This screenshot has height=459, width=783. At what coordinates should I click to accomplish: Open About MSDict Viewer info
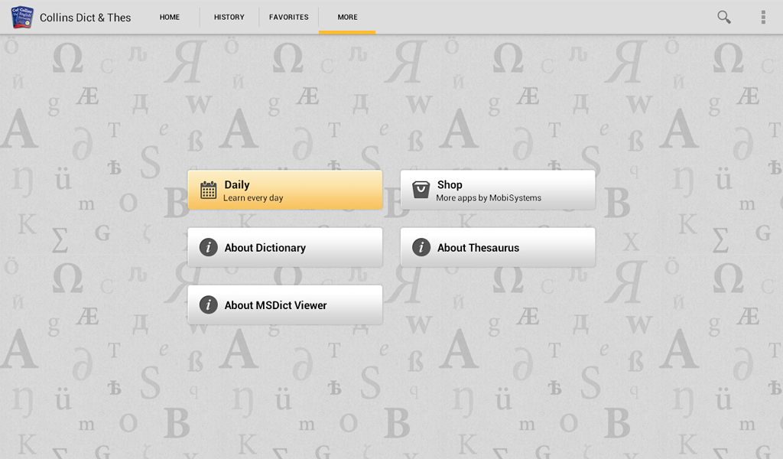(285, 304)
